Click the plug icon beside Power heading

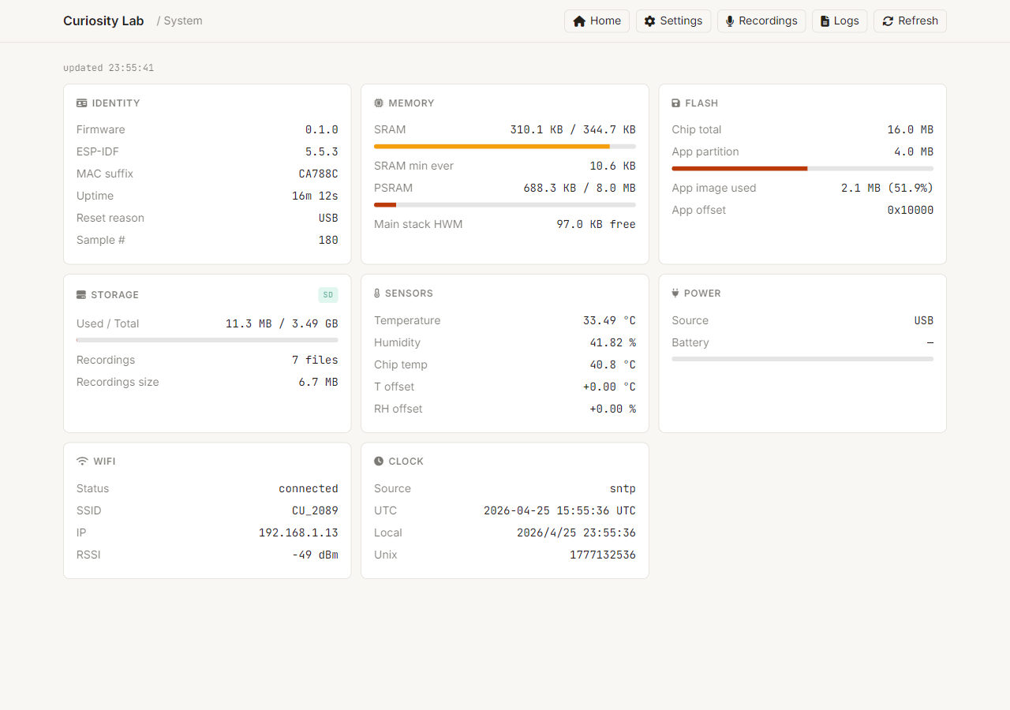tap(675, 293)
